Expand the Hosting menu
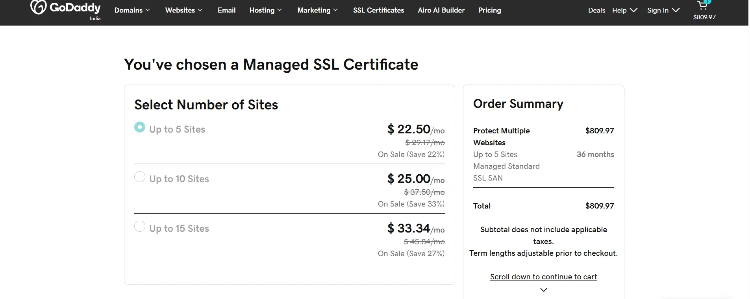750x299 pixels. click(266, 10)
